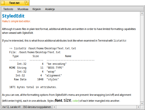Viewport: 145px width, 110px height.
Task: Click inside the vertical scrollbar track
Action: [142, 58]
